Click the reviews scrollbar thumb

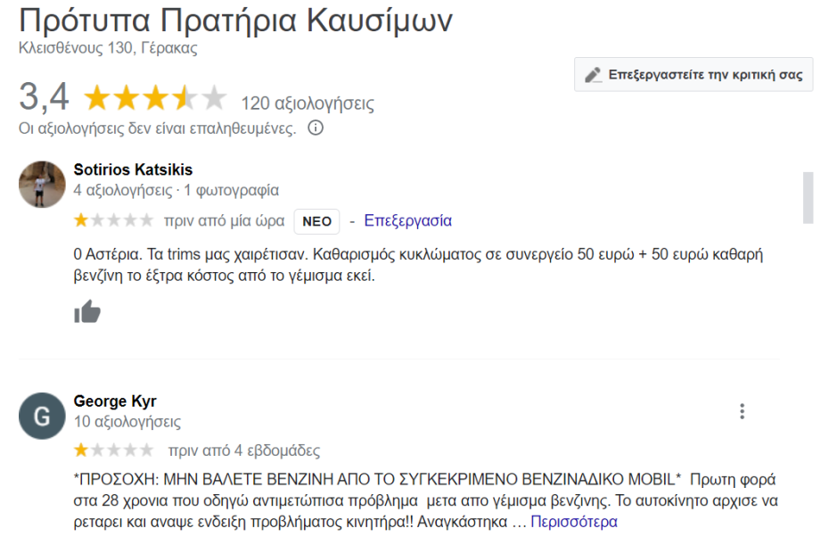coord(808,197)
